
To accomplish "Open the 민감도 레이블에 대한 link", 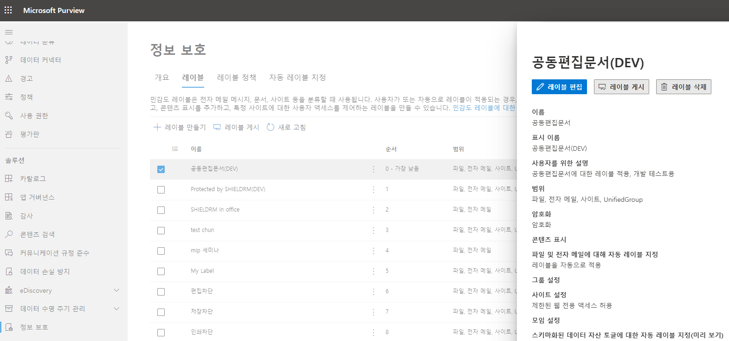I will [x=484, y=108].
